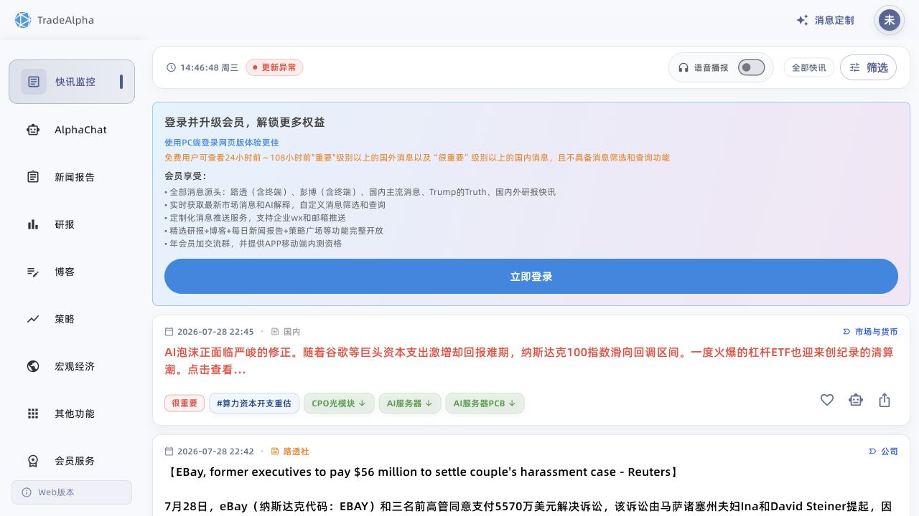Click the 宏观经济 globe icon

[33, 366]
